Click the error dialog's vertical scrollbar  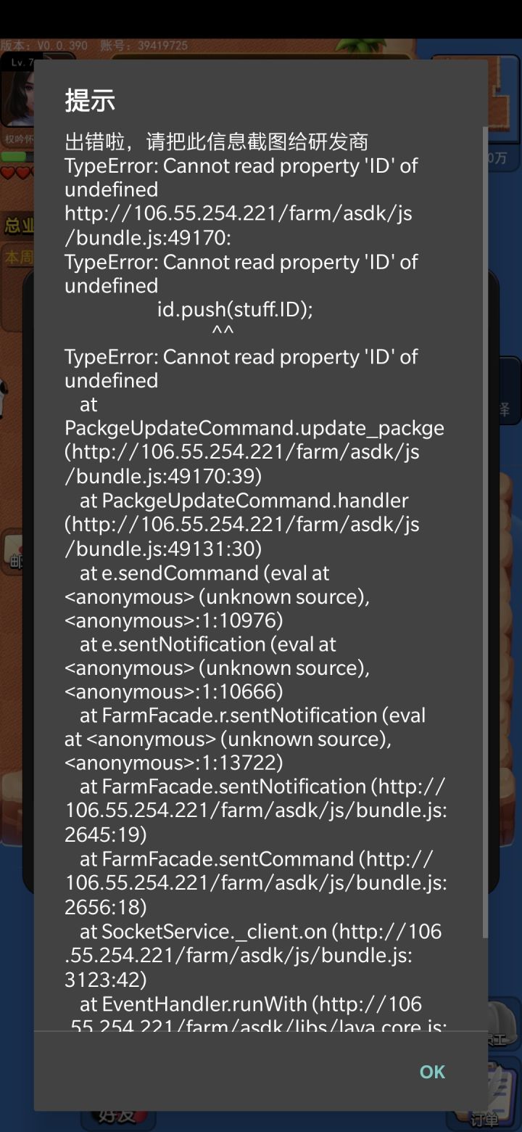click(x=485, y=532)
